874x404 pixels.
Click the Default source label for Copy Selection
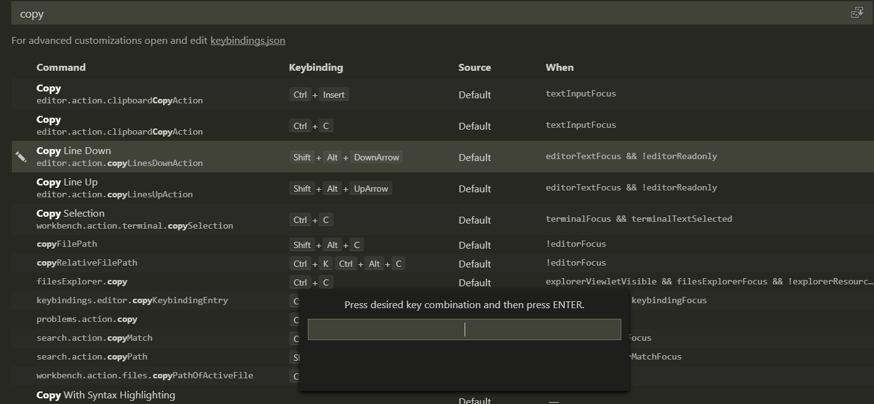(x=474, y=220)
